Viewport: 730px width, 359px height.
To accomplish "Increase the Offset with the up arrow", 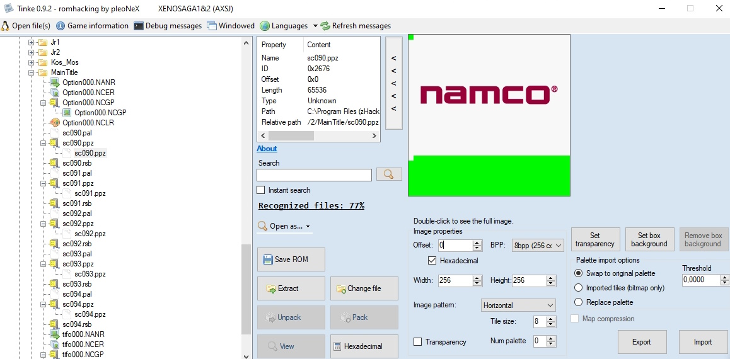I will click(x=477, y=242).
